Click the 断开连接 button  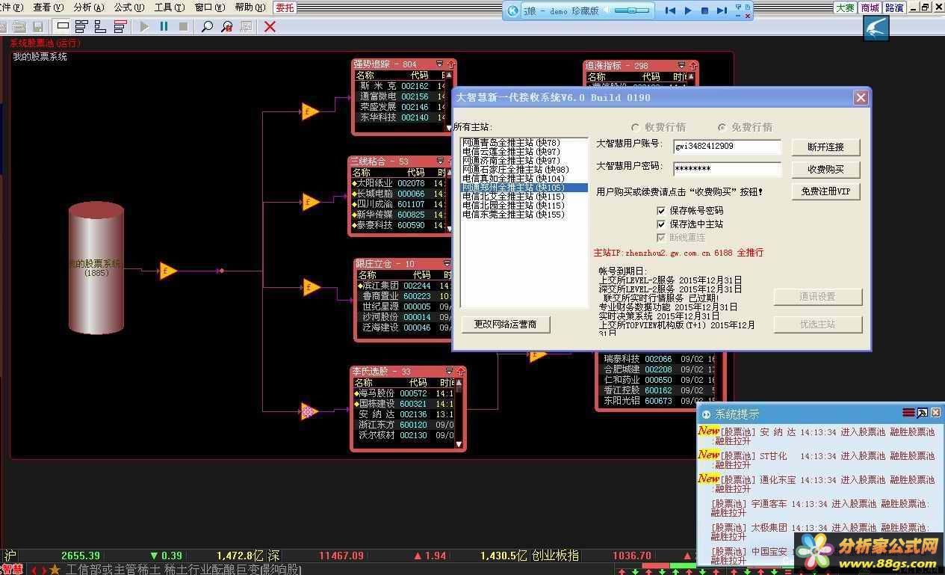tap(825, 147)
